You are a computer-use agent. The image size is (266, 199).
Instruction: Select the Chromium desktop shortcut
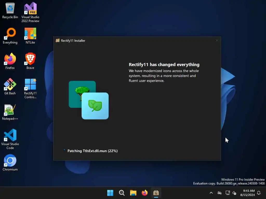click(10, 163)
